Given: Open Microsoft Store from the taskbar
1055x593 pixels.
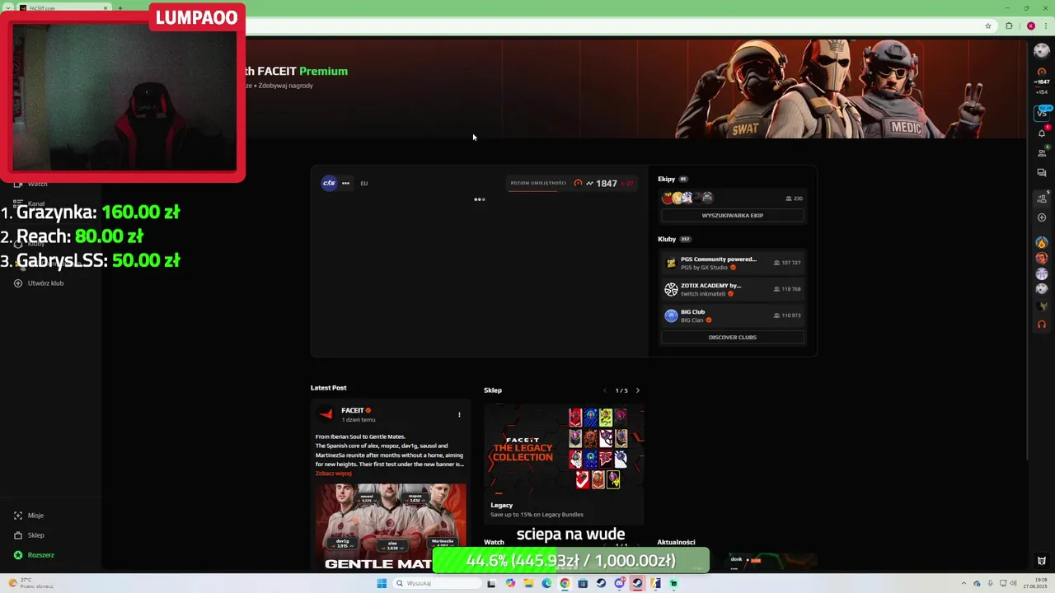Looking at the screenshot, I should (583, 583).
